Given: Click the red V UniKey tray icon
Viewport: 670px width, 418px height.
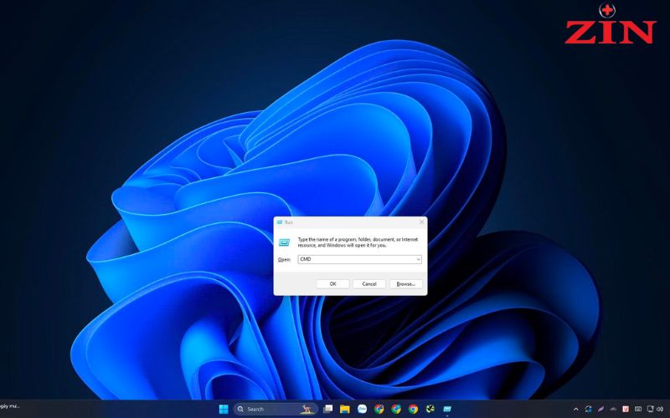Looking at the screenshot, I should click(x=626, y=410).
